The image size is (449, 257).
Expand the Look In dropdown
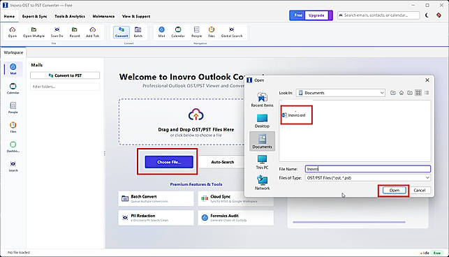click(382, 93)
